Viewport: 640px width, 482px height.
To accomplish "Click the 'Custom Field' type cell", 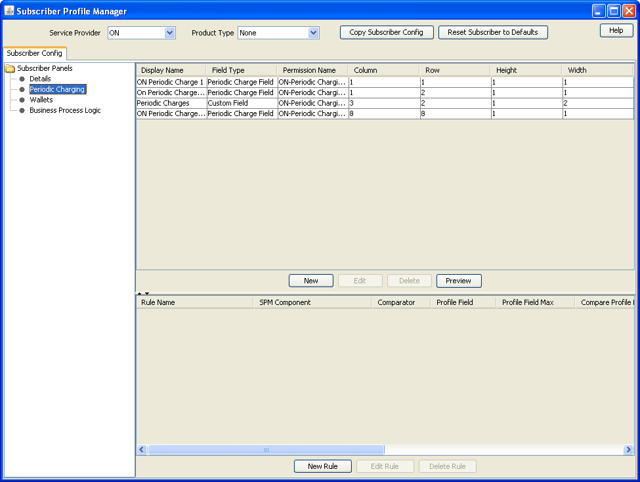I will [x=242, y=103].
